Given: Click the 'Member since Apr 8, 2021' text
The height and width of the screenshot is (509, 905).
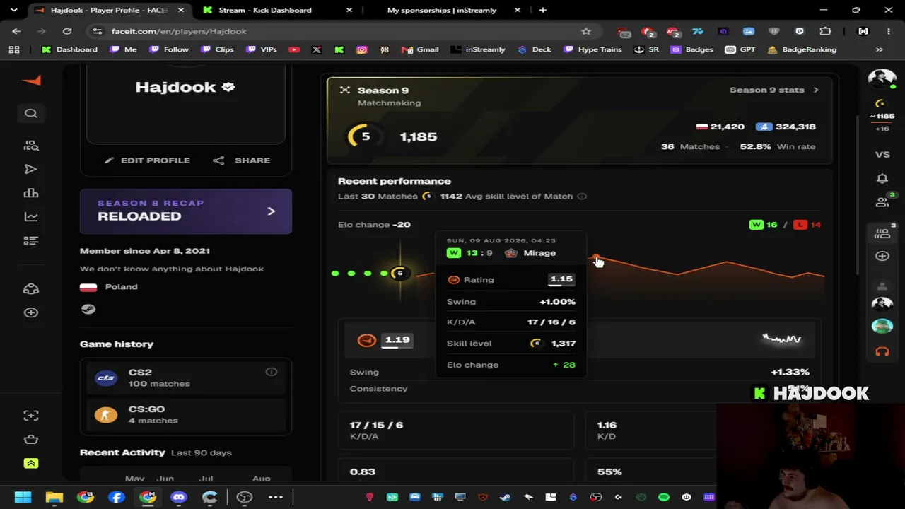Looking at the screenshot, I should pos(145,251).
